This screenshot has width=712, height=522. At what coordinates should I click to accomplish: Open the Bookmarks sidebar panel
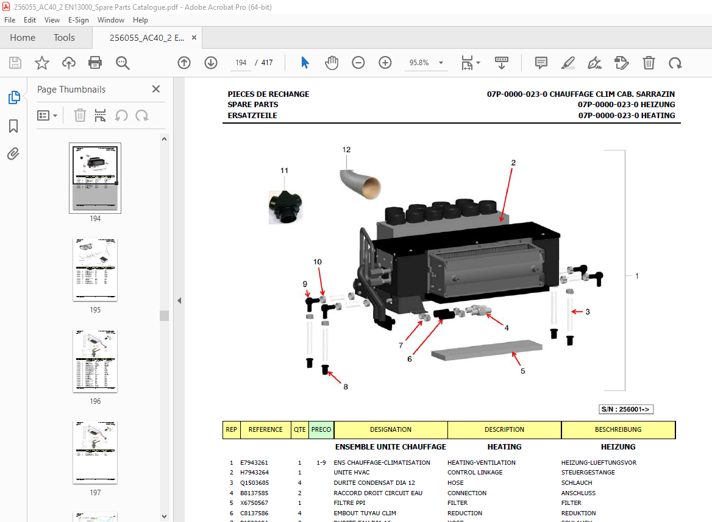(13, 125)
